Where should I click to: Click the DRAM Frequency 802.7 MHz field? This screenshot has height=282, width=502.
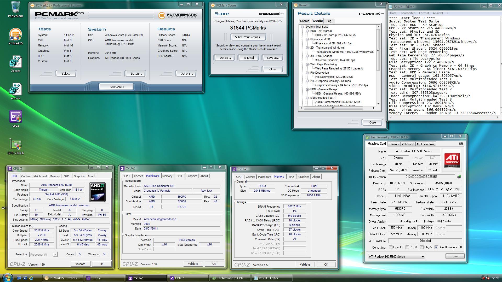point(294,207)
